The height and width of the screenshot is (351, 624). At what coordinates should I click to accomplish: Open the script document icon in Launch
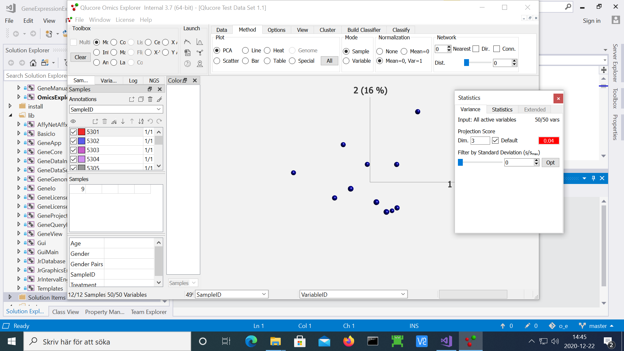coord(188,53)
